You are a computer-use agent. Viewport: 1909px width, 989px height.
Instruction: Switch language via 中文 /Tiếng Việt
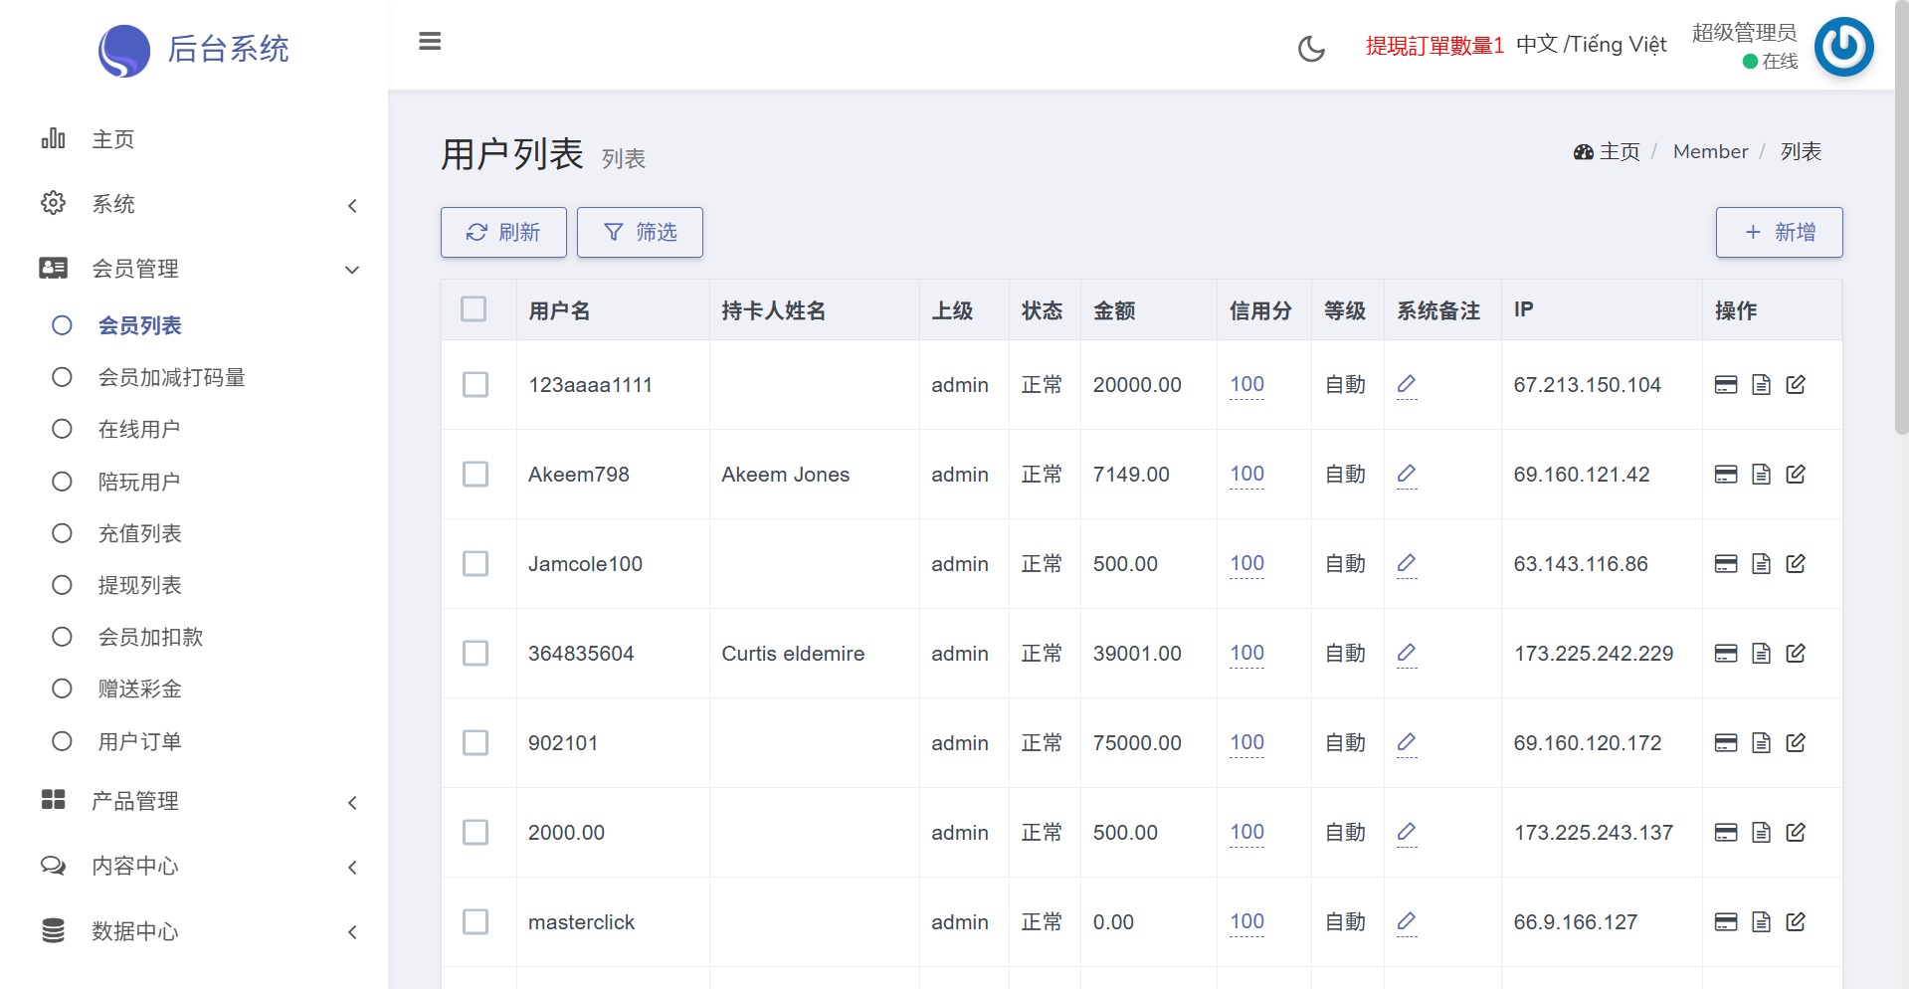(1591, 45)
